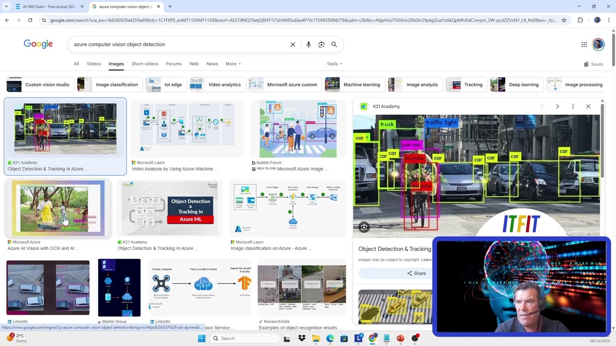Open Google account profile picture
The height and width of the screenshot is (346, 616).
tap(598, 44)
